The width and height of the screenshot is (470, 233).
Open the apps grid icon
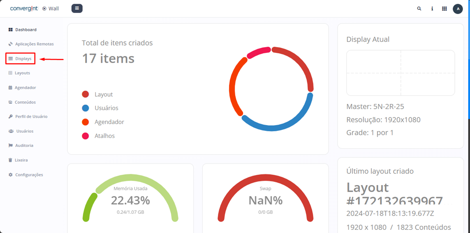point(444,9)
